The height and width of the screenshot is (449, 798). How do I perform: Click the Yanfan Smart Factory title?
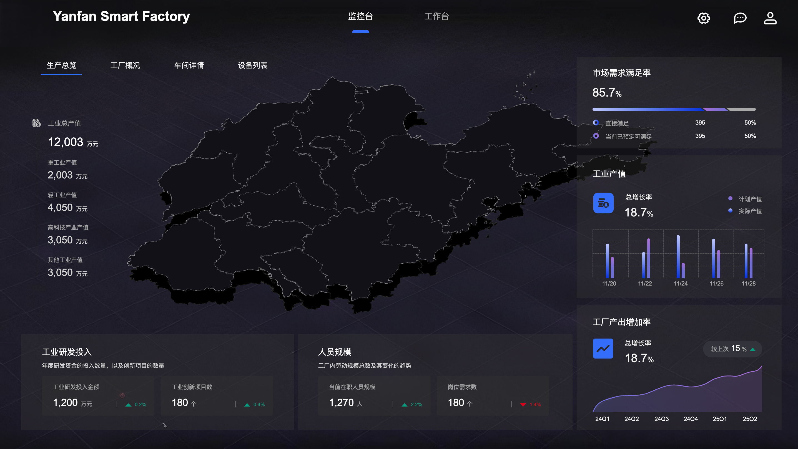[x=121, y=16]
